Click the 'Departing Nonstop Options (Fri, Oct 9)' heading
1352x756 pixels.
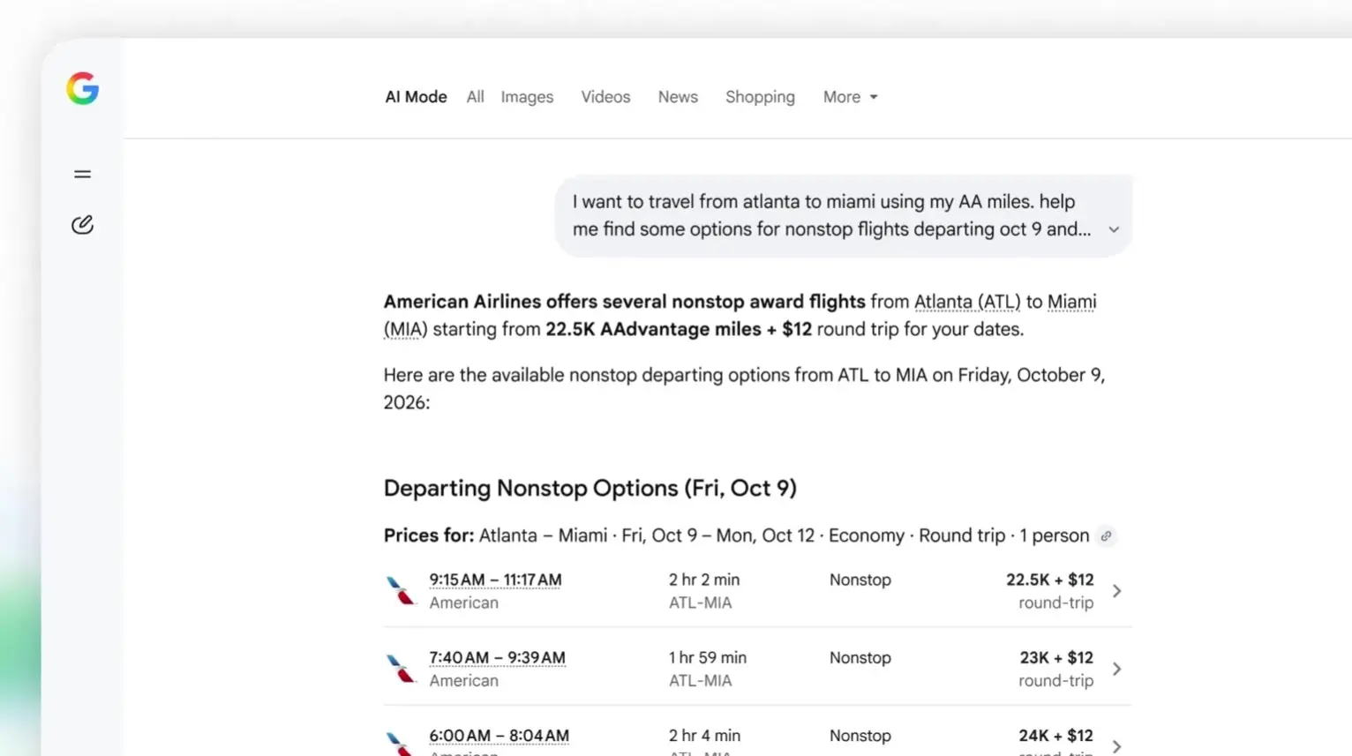coord(590,488)
